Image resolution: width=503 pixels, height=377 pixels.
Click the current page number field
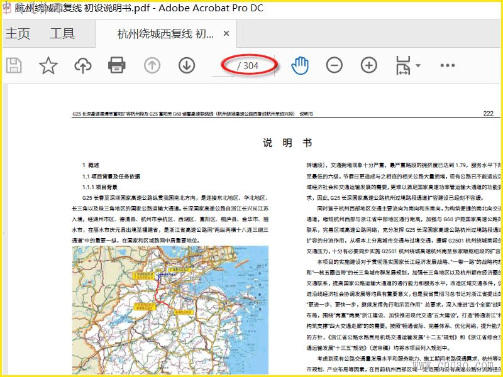(229, 65)
